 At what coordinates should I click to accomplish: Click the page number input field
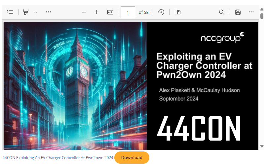pyautogui.click(x=128, y=12)
